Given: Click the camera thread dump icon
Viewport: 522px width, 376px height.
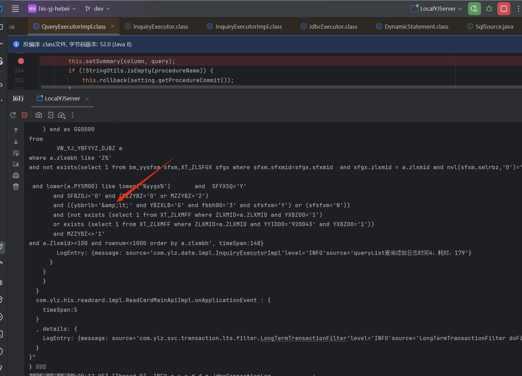Looking at the screenshot, I should pos(39,115).
